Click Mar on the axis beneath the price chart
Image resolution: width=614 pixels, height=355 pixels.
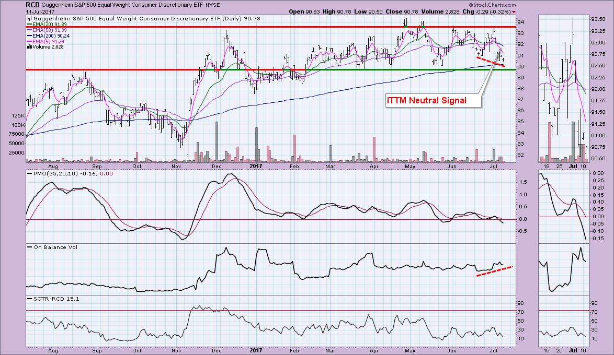tap(331, 166)
